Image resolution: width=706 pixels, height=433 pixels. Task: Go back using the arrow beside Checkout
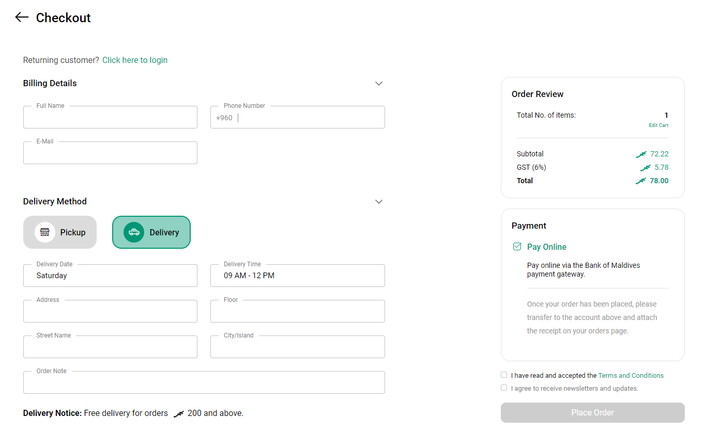tap(22, 18)
